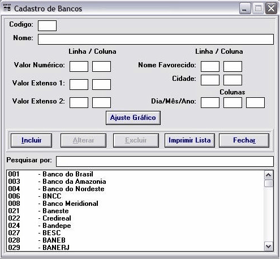Close the Cadastro de Bancos window

pos(271,8)
